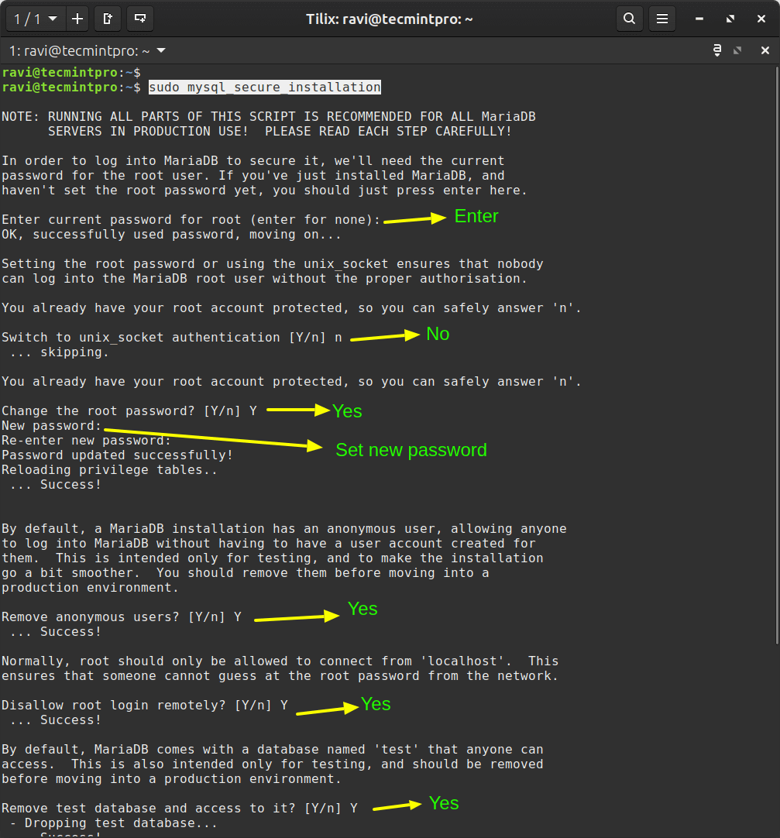Viewport: 780px width, 838px height.
Task: Restore the Tilix window size
Action: click(730, 19)
